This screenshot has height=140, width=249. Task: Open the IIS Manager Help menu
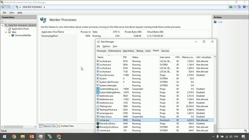(x=20, y=12)
